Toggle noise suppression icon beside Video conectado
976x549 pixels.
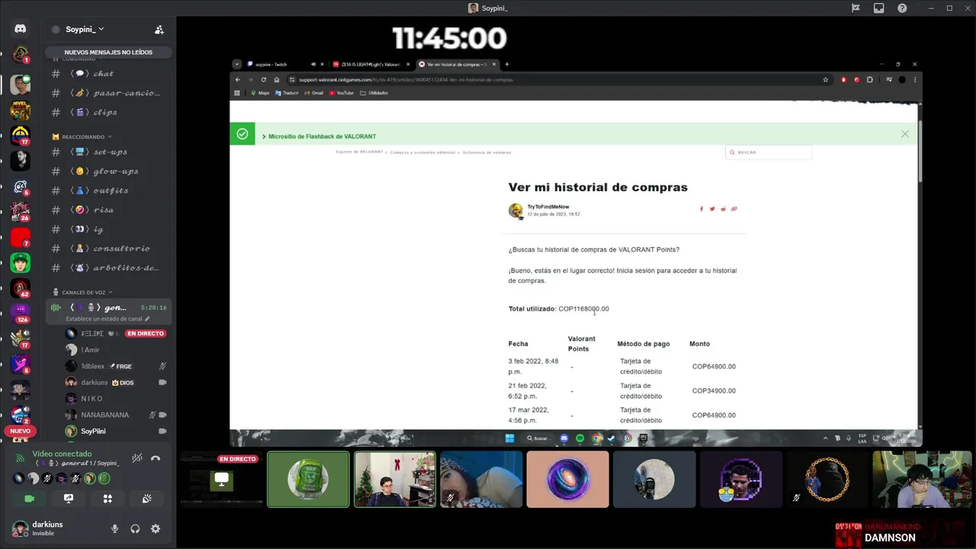pos(136,458)
